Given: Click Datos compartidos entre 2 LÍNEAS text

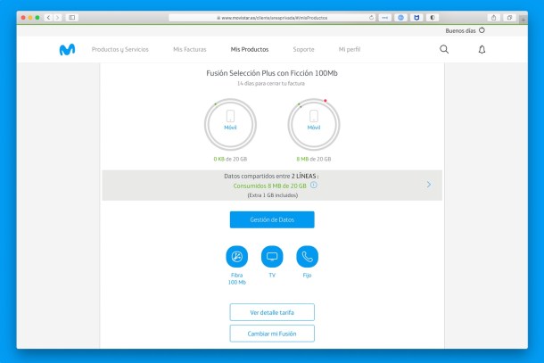Looking at the screenshot, I should click(x=271, y=176).
